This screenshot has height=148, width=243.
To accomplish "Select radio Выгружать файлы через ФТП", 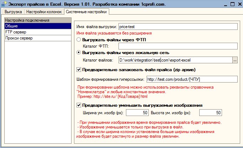I will point(79,40).
